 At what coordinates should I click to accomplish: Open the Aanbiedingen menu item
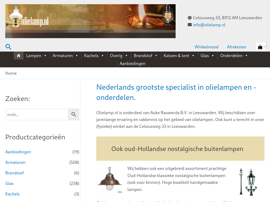point(132,63)
